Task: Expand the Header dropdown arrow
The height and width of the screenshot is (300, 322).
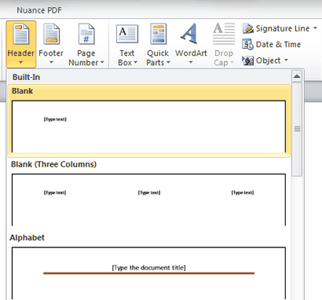Action: [21, 62]
